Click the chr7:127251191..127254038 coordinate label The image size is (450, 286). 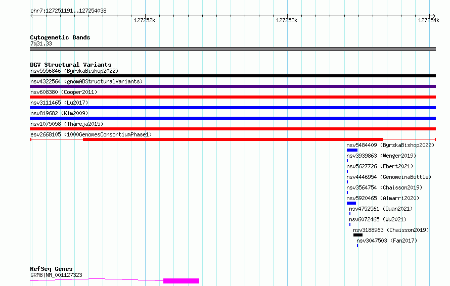(x=68, y=11)
